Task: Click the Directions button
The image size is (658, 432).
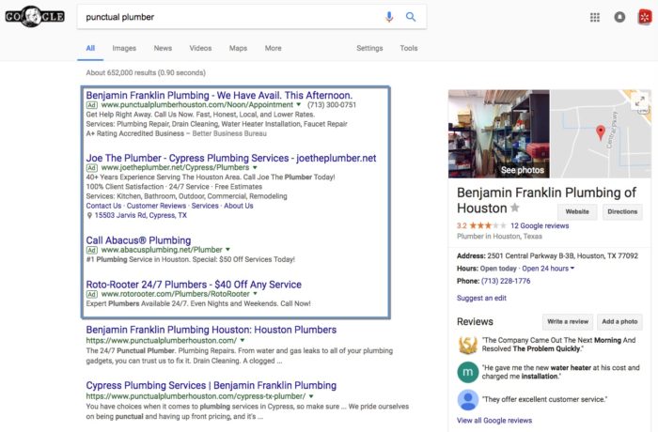Action: (x=622, y=212)
